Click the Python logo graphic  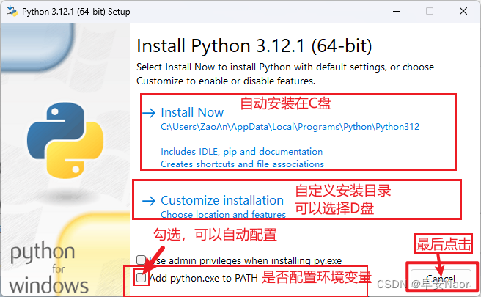pyautogui.click(x=65, y=141)
